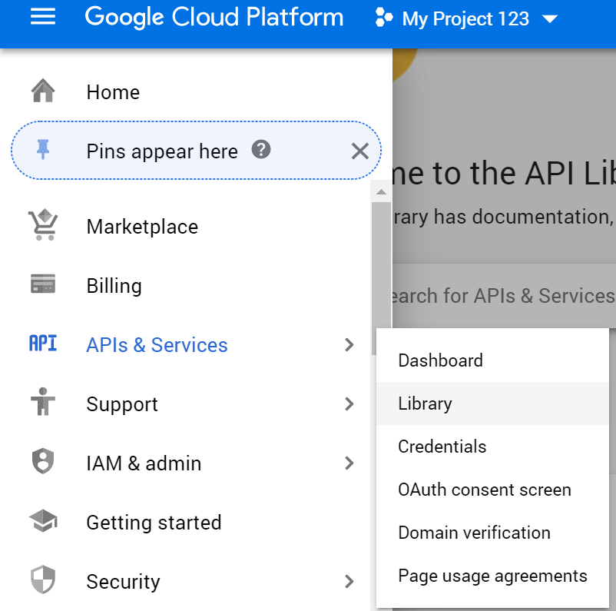Open the pins help question mark
616x611 pixels.
(261, 149)
